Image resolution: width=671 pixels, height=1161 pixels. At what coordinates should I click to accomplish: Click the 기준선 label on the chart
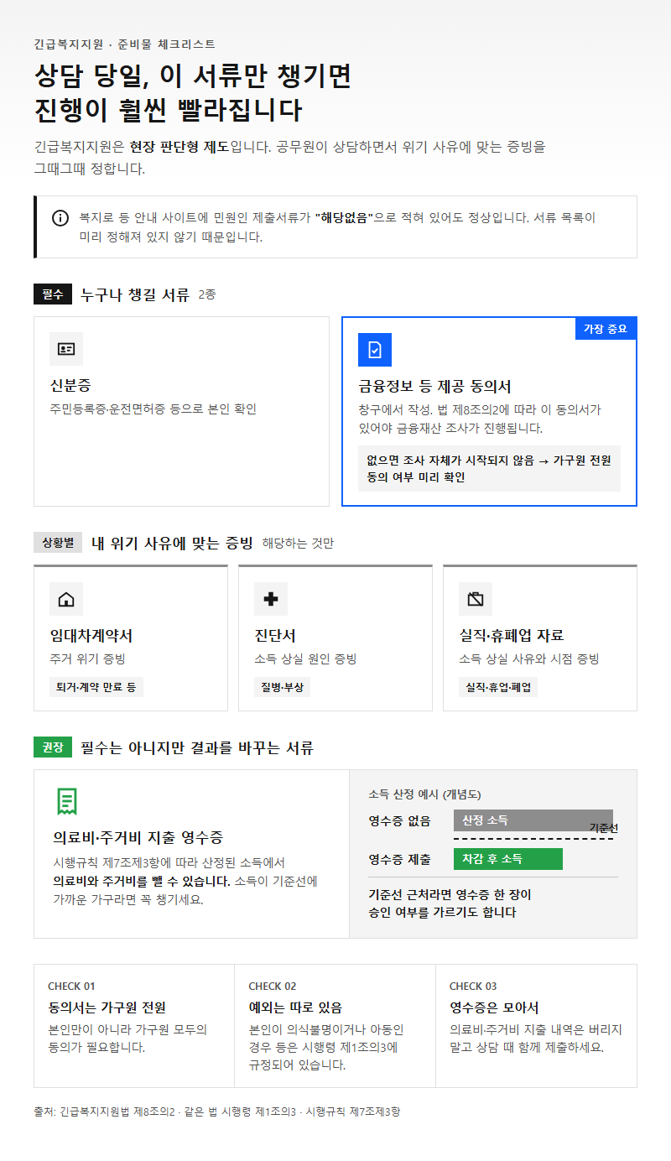pos(603,828)
